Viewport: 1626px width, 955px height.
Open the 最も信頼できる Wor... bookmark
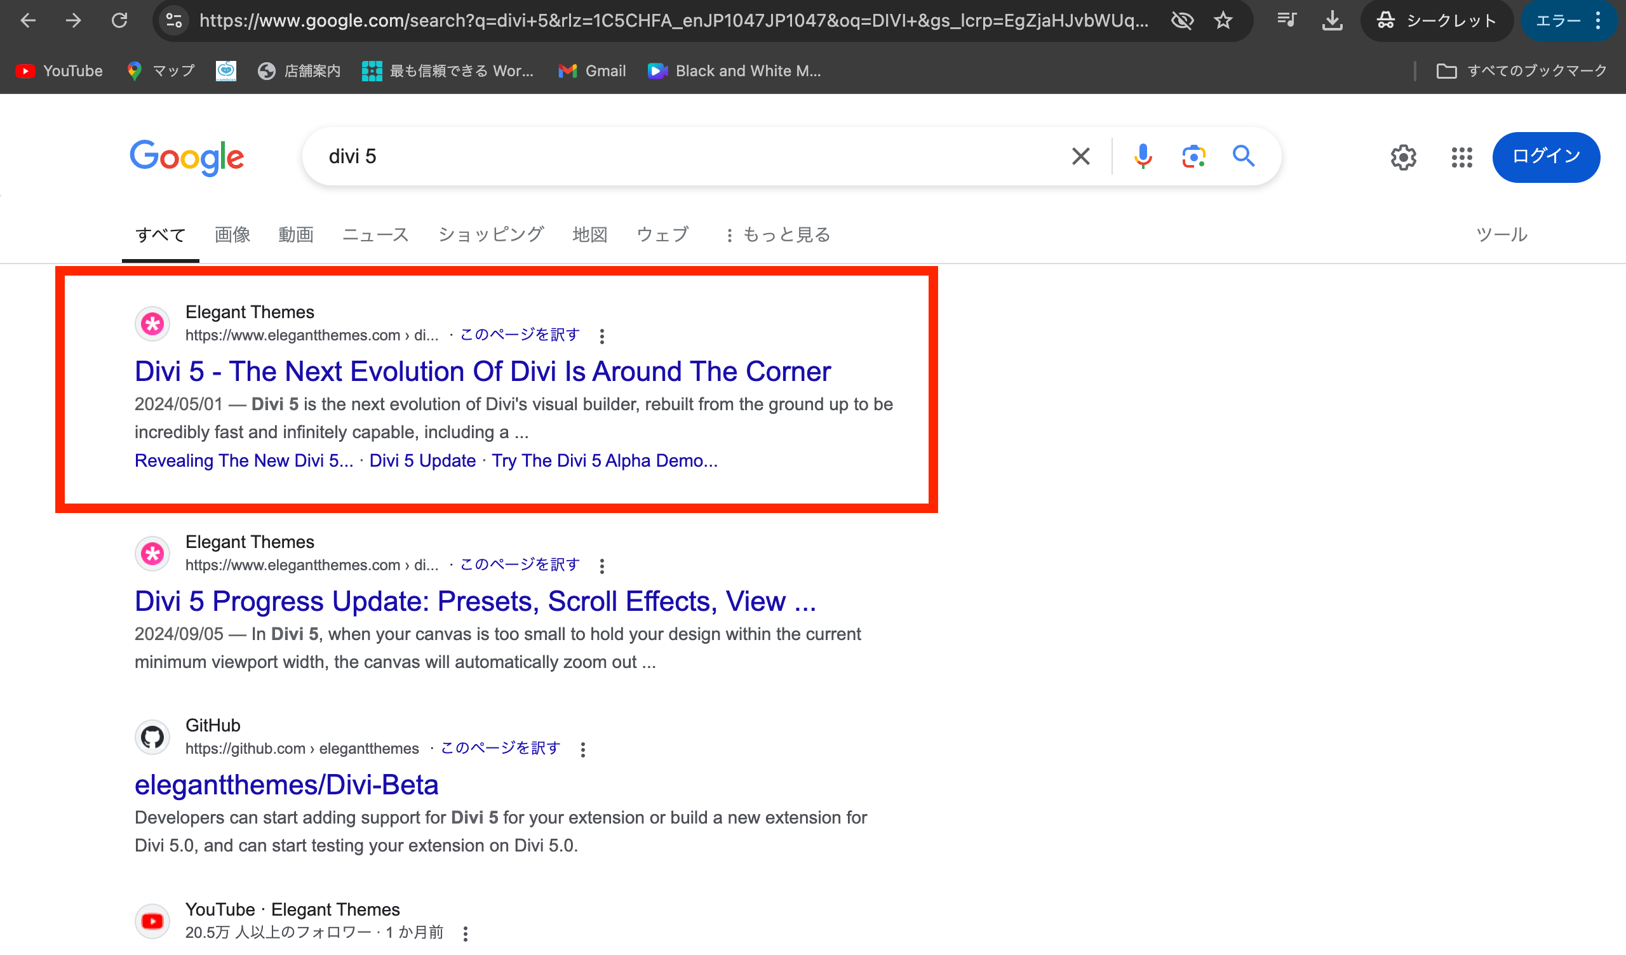[x=448, y=71]
